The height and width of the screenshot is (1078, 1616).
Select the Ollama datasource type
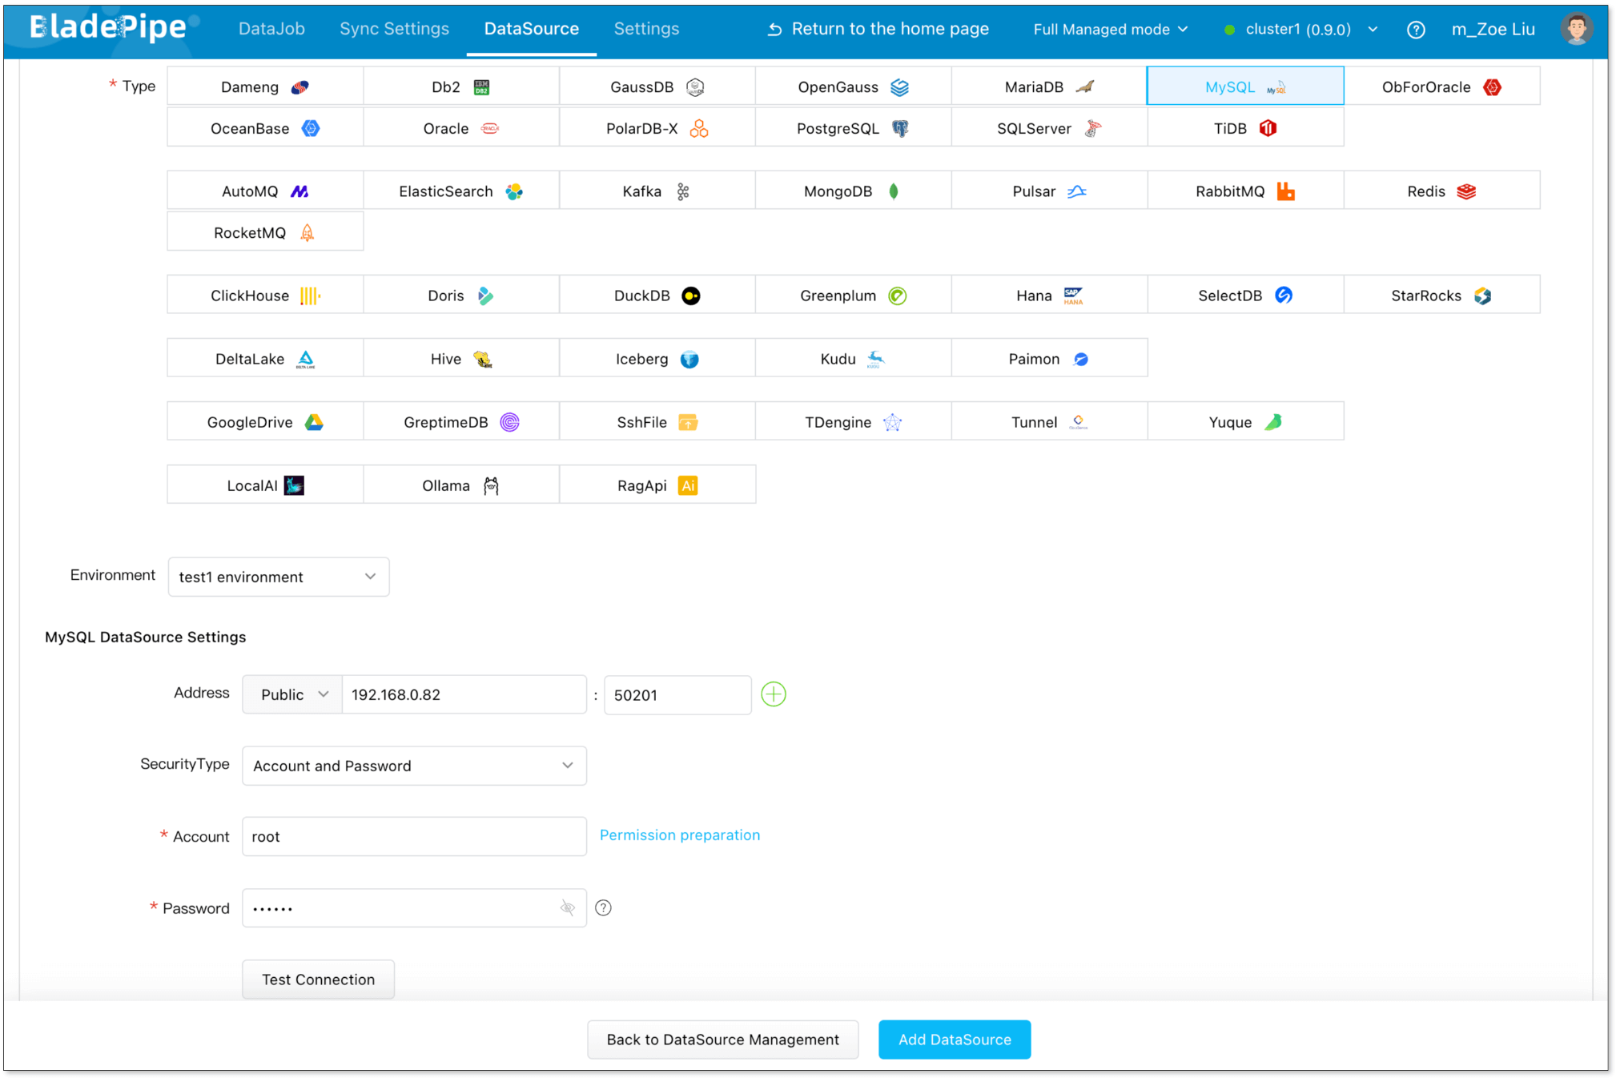(460, 485)
